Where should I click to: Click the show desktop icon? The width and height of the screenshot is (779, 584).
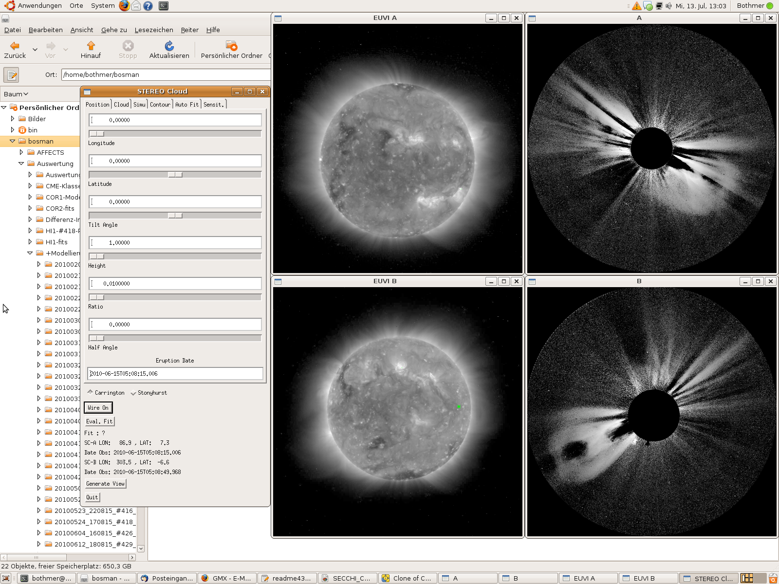click(x=6, y=578)
